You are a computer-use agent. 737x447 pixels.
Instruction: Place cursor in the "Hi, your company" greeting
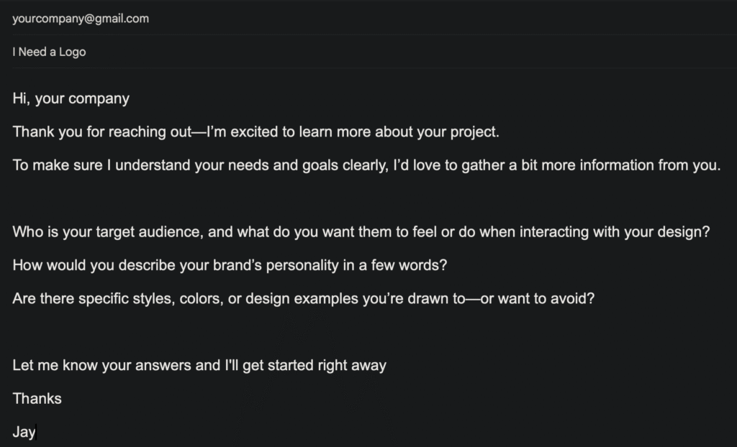click(71, 98)
